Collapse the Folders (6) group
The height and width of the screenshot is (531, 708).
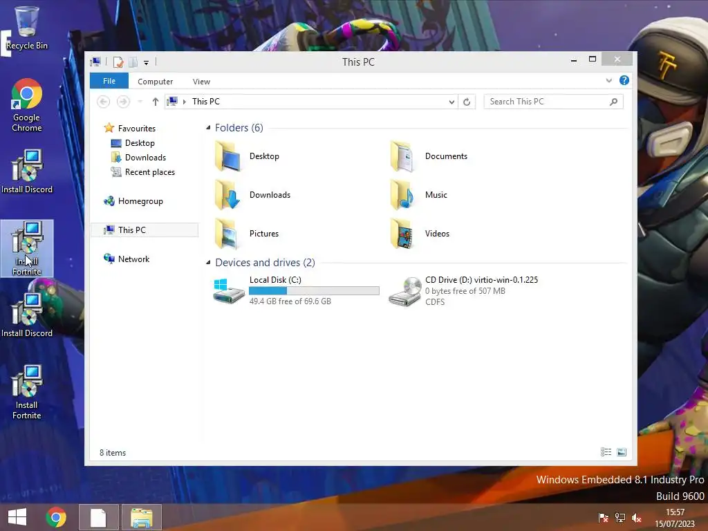(x=208, y=128)
